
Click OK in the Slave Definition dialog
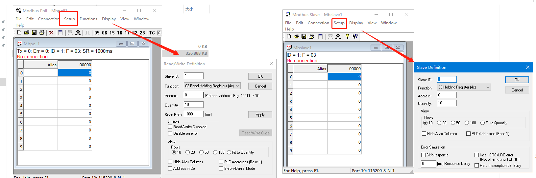[517, 80]
